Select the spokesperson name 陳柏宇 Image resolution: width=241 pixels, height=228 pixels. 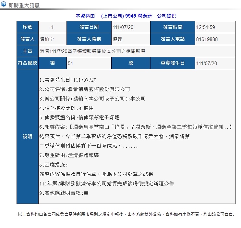coord(46,39)
